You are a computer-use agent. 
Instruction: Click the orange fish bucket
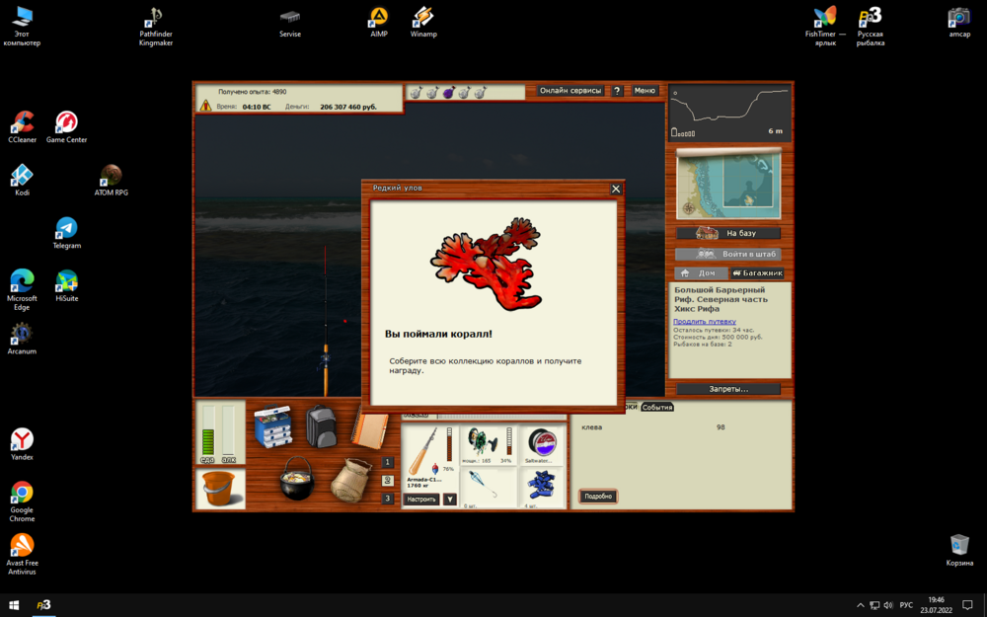(x=220, y=488)
